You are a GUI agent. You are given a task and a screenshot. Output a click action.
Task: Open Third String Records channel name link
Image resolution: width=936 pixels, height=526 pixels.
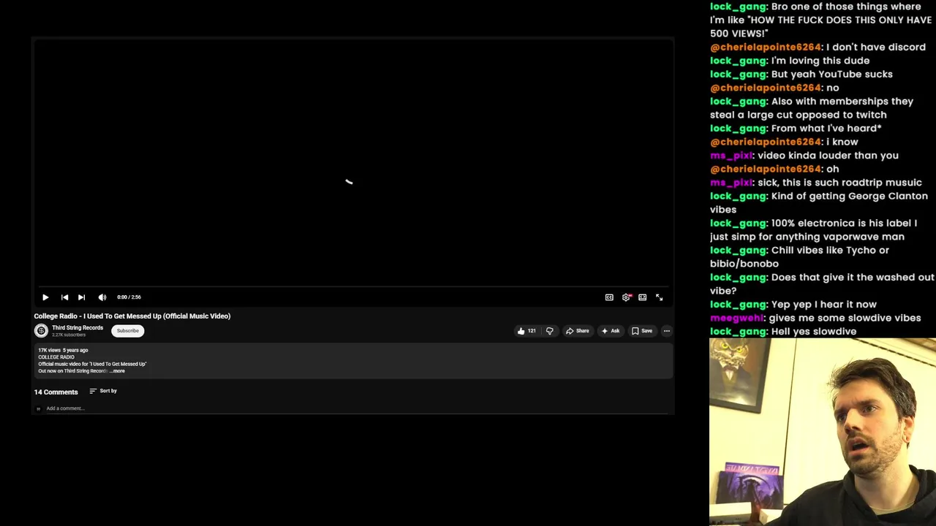coord(78,328)
